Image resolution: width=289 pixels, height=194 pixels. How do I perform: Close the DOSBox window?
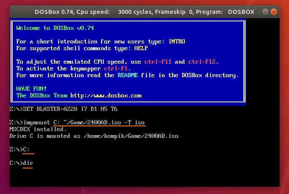(274, 12)
